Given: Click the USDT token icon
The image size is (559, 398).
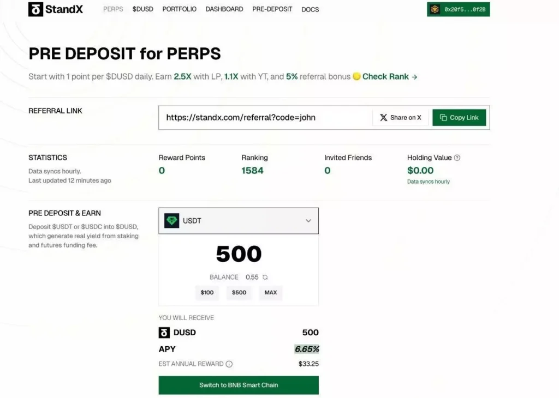Looking at the screenshot, I should point(171,221).
